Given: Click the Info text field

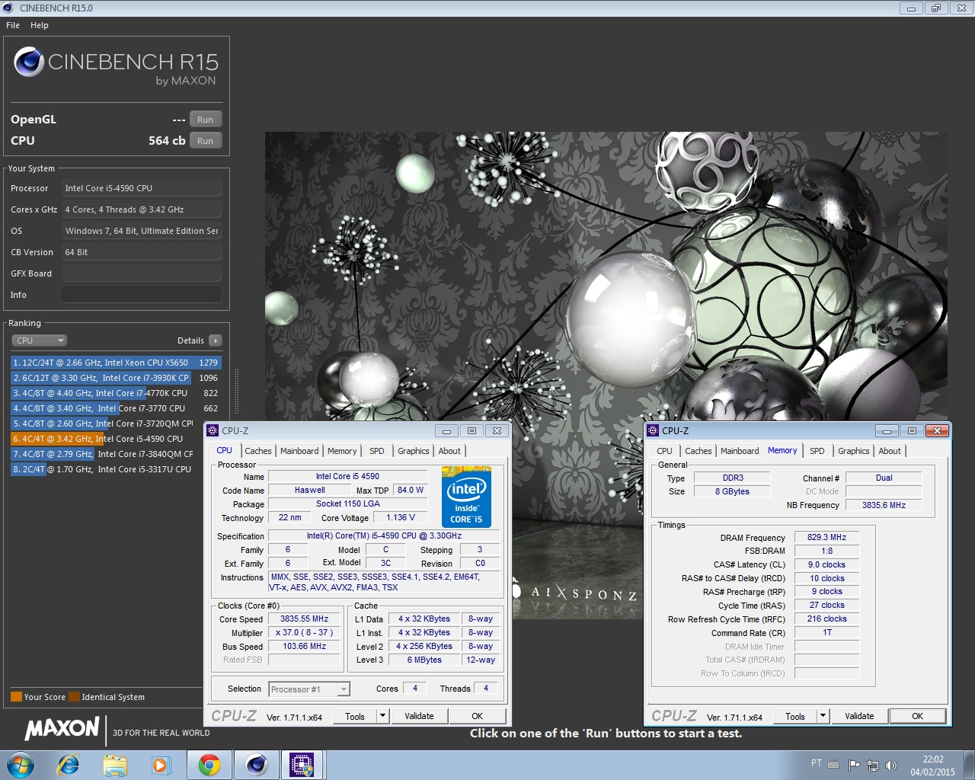Looking at the screenshot, I should point(142,295).
